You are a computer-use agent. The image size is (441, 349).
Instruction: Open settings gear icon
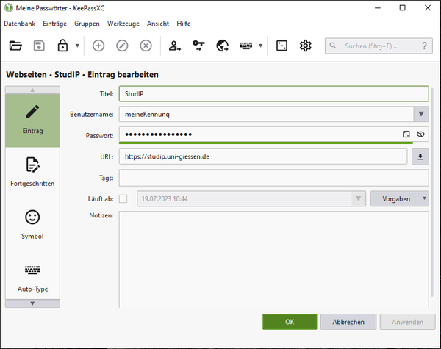point(306,46)
